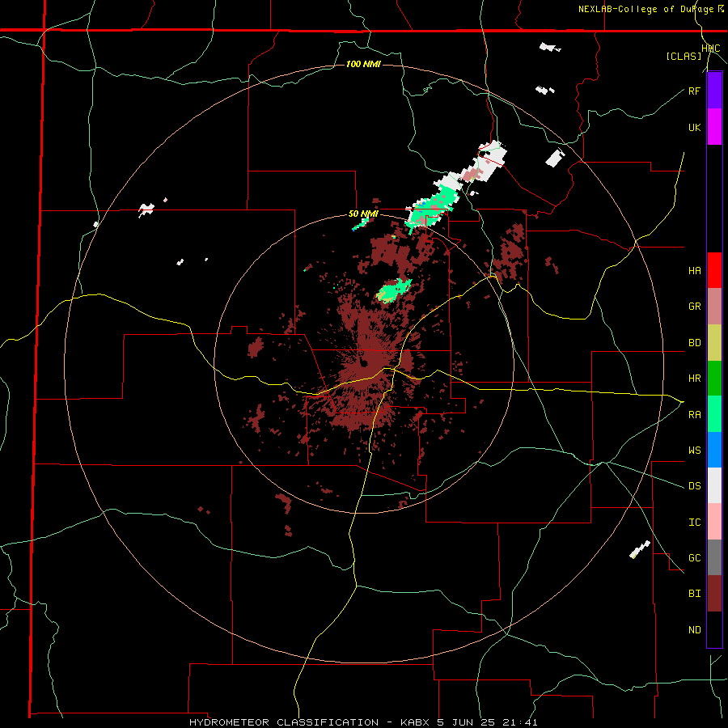Click the HHC product label
The height and width of the screenshot is (728, 728).
click(711, 49)
